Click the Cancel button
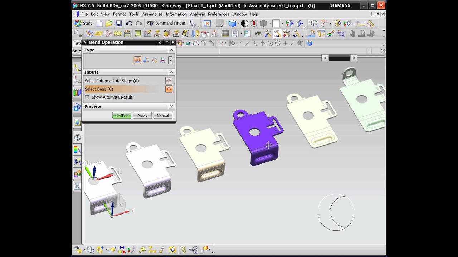 163,115
